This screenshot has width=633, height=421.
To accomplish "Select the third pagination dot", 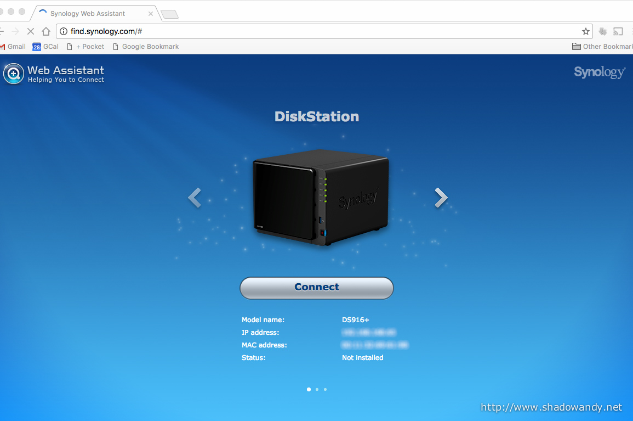I will pos(326,390).
